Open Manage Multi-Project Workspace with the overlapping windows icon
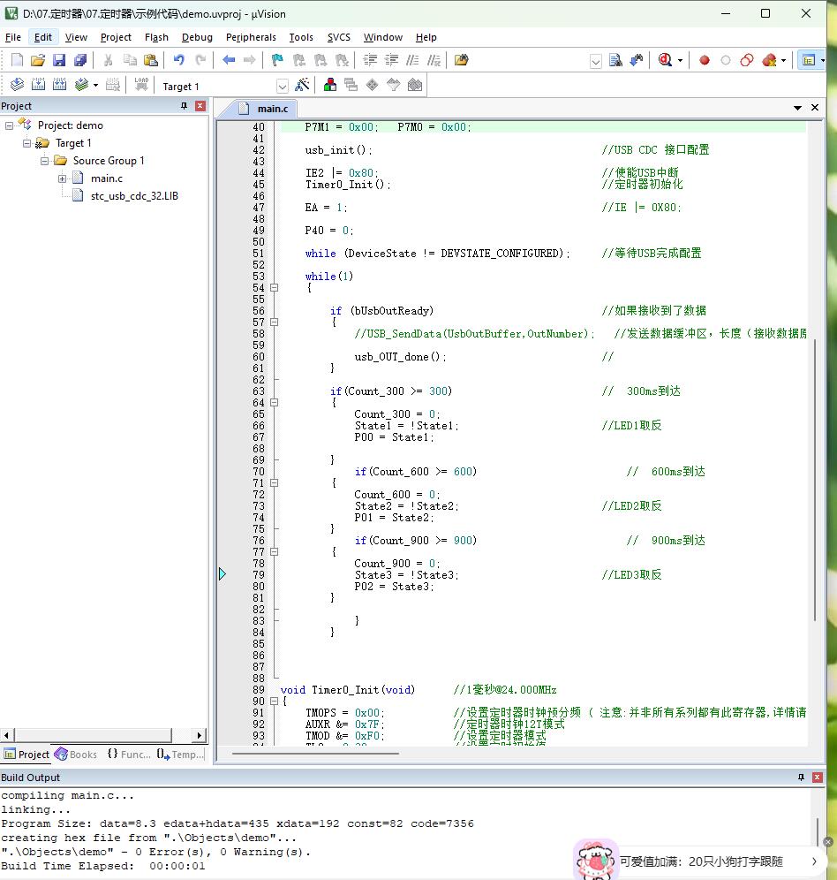 click(351, 85)
